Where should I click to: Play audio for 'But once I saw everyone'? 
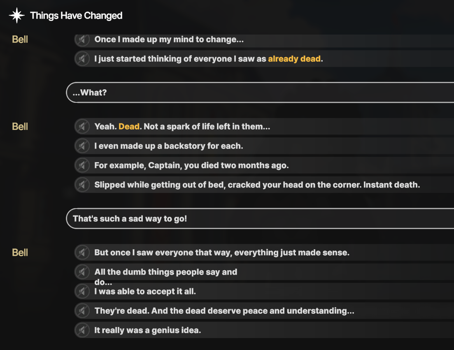click(x=82, y=253)
